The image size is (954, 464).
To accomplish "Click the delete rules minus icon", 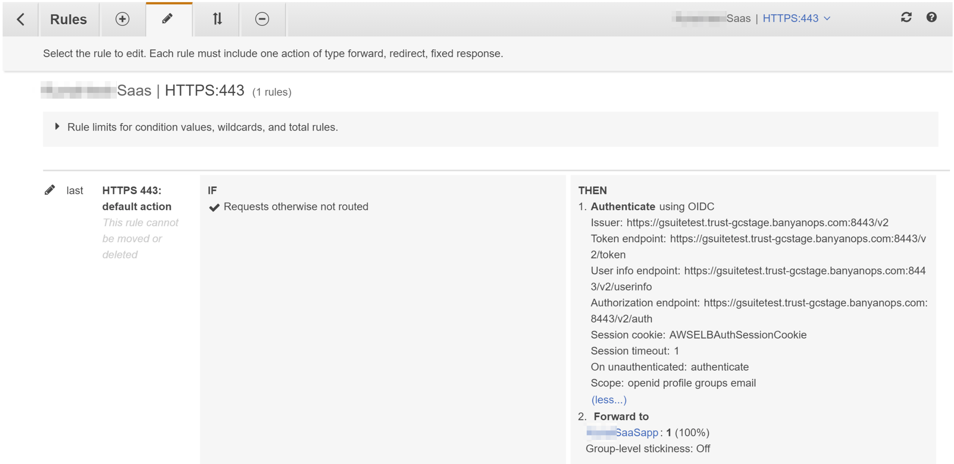I will 262,19.
